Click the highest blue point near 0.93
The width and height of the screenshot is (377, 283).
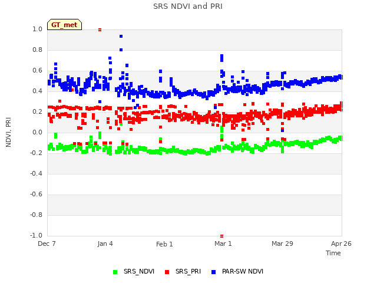tap(121, 37)
